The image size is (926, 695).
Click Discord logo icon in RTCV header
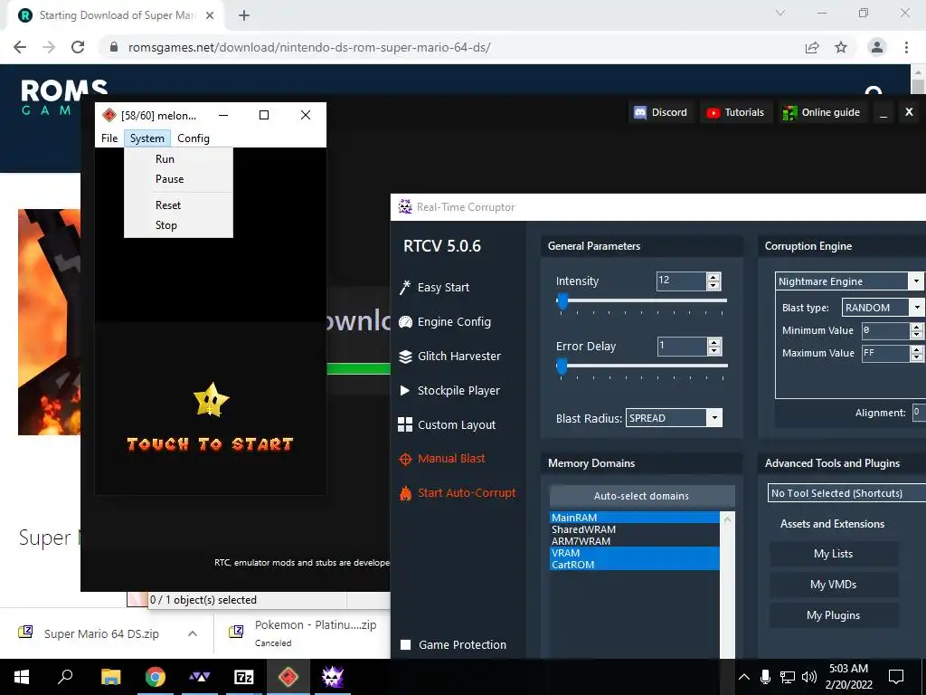click(x=640, y=112)
